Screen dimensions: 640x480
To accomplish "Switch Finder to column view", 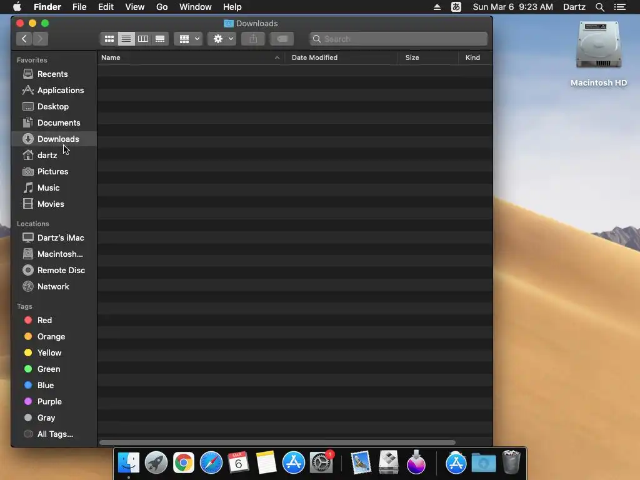I will click(143, 39).
